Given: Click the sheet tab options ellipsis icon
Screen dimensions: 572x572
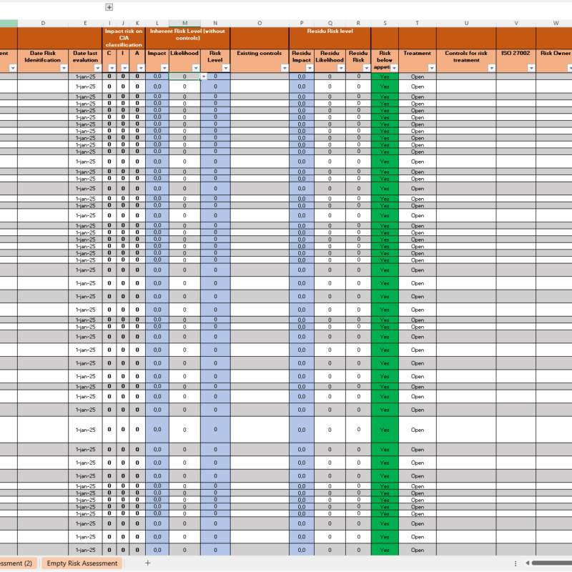Looking at the screenshot, I should click(517, 563).
